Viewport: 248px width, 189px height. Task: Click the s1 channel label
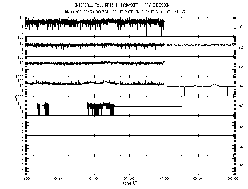coord(241,26)
